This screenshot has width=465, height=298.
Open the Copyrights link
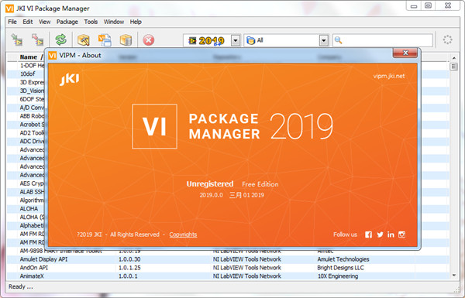pos(183,235)
